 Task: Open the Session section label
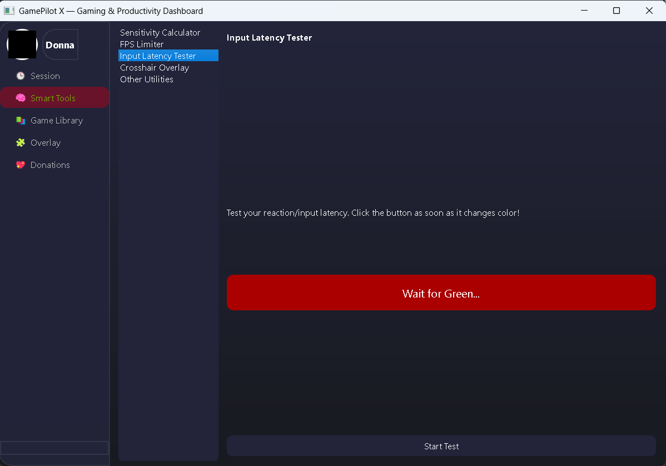[45, 76]
